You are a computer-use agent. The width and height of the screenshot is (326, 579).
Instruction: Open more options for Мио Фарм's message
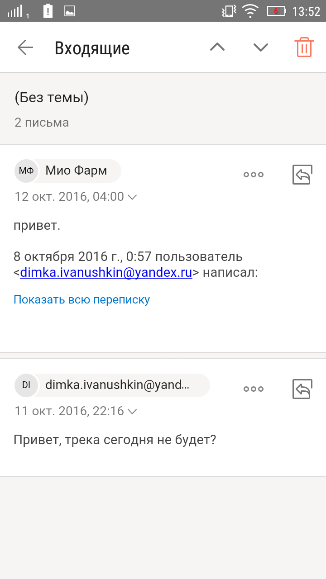click(254, 175)
